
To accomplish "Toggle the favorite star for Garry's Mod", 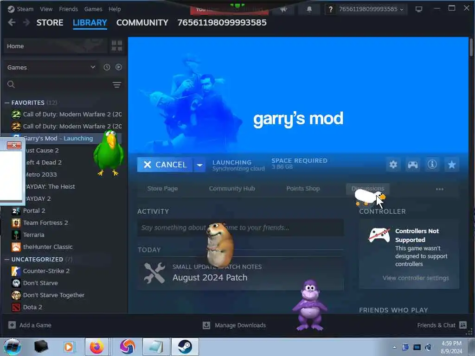I will click(x=452, y=165).
